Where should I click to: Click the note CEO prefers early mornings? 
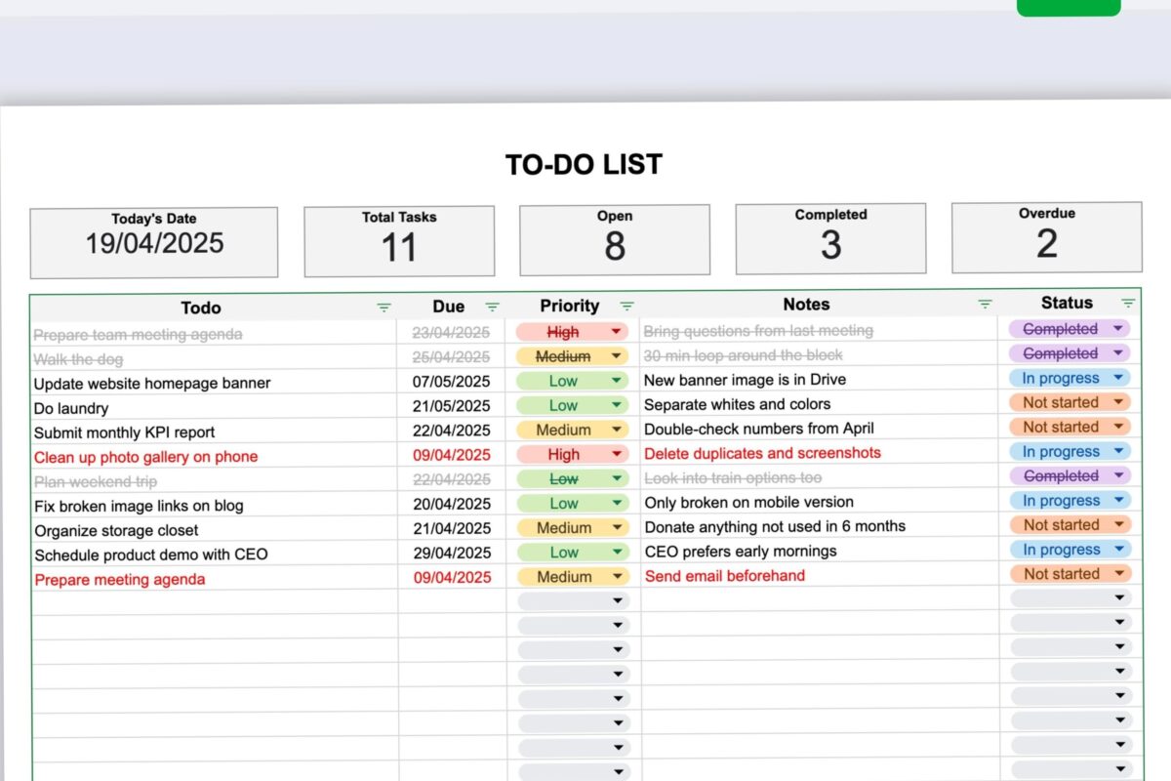point(740,551)
